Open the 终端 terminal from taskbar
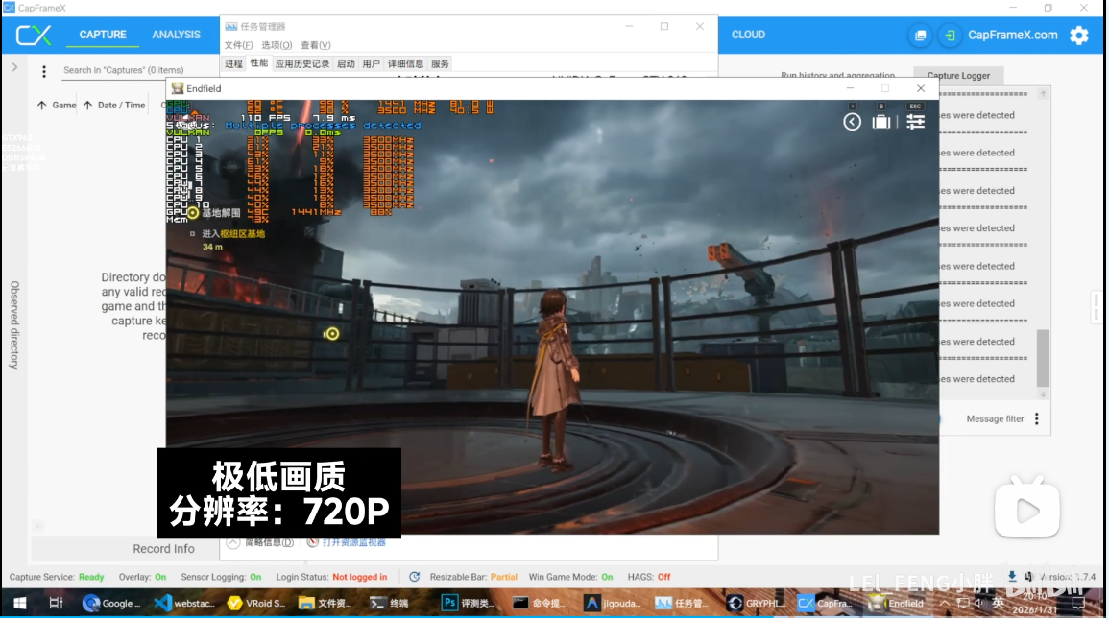Image resolution: width=1109 pixels, height=620 pixels. [x=391, y=604]
